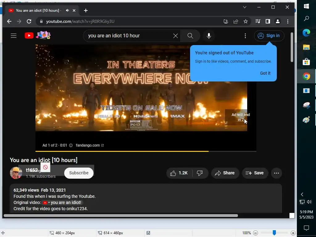Run search with magnifier button
Viewport: 316px width, 237px height.
coord(190,36)
